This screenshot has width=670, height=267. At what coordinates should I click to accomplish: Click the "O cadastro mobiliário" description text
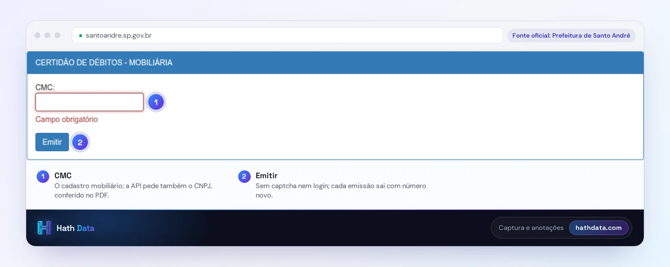(133, 191)
